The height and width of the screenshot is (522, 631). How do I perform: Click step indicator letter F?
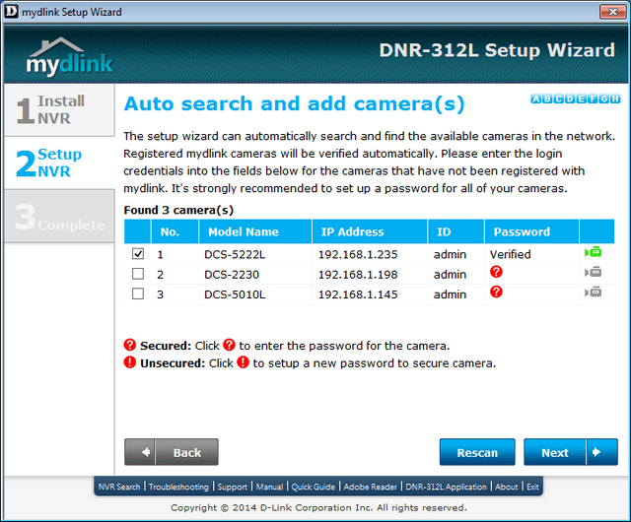[x=593, y=98]
